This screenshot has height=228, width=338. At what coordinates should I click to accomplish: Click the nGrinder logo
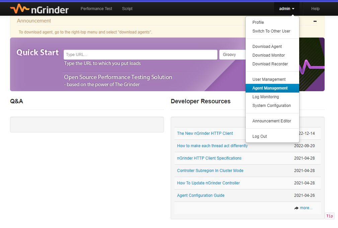pos(39,9)
